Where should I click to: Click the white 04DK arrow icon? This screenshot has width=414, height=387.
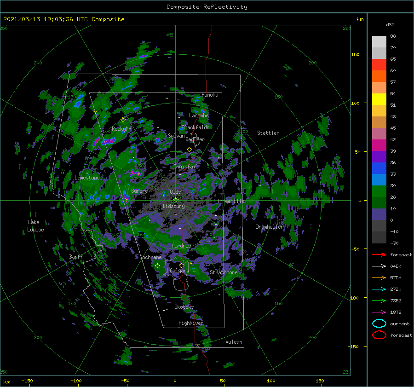379,266
